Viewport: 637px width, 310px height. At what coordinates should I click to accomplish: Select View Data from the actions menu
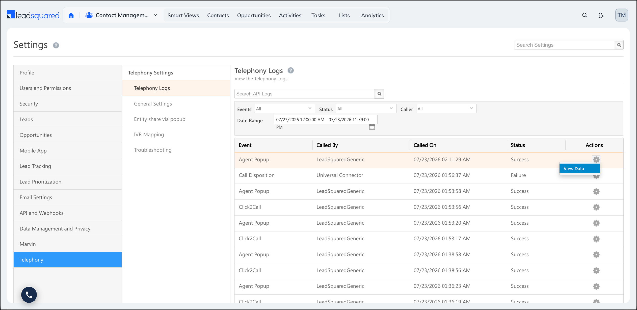[x=579, y=169]
